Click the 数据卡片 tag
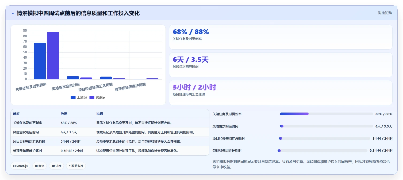Image resolution: width=403 pixels, height=180 pixels. (x=76, y=166)
